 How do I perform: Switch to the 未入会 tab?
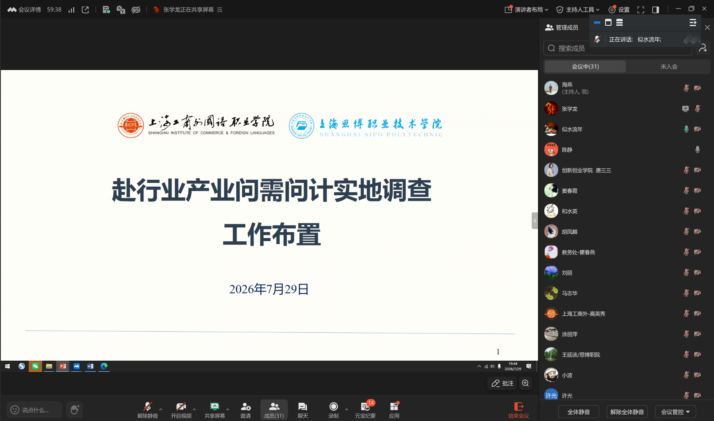[x=669, y=67]
